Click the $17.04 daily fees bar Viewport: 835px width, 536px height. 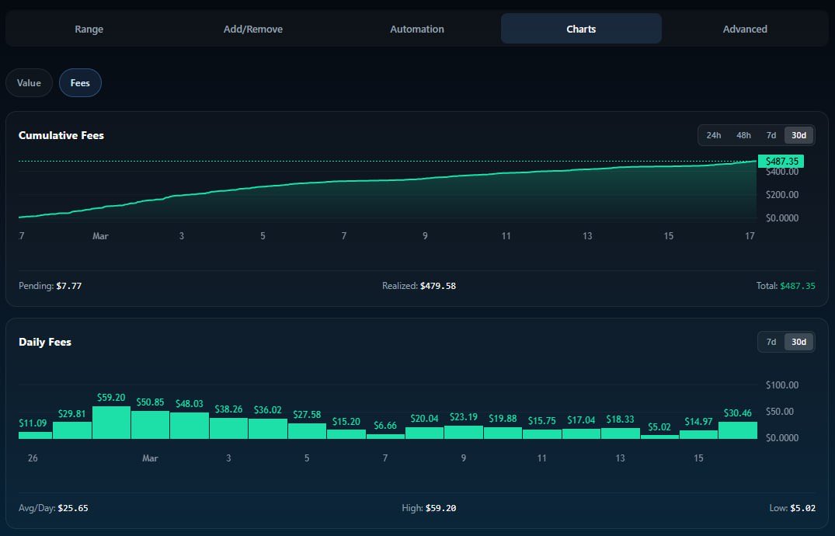coord(581,433)
